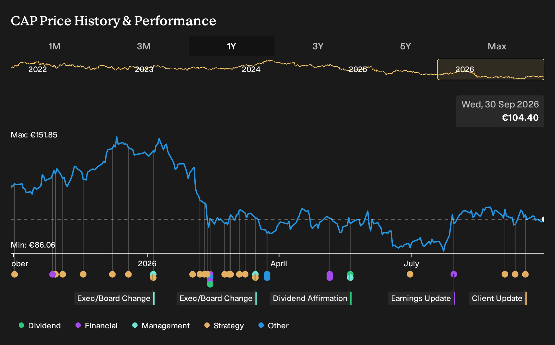
Task: Toggle Dividend events in the legend
Action: pyautogui.click(x=40, y=326)
